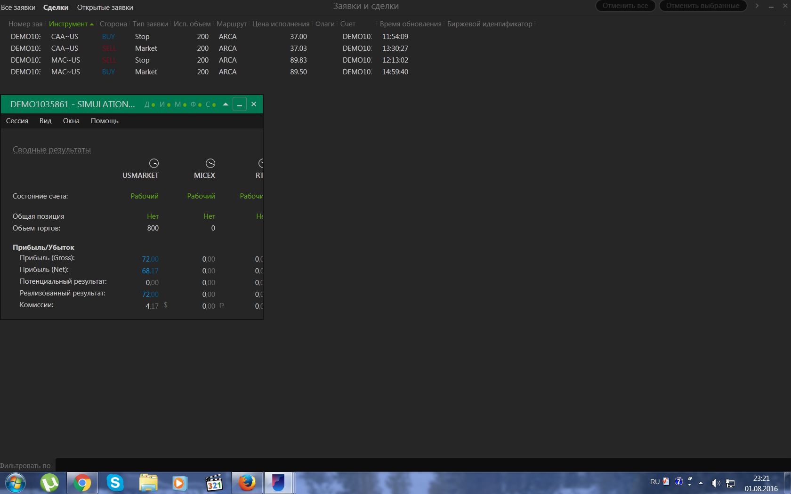The height and width of the screenshot is (494, 791).
Task: Click the USMARKET gross profit value 72,00
Action: tap(150, 259)
